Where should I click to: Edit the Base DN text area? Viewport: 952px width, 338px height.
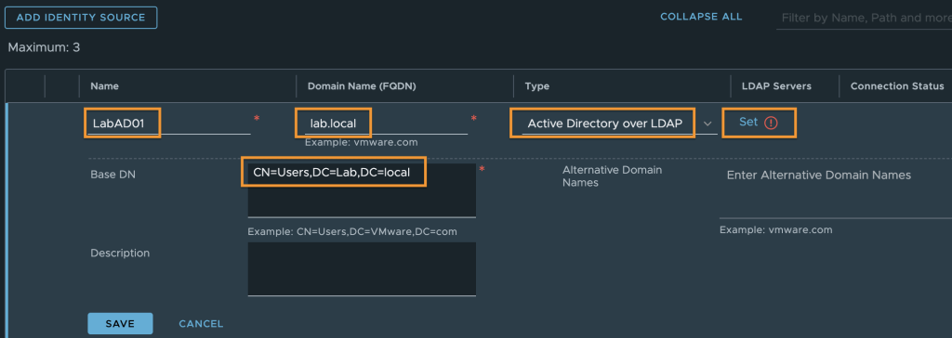click(x=362, y=190)
